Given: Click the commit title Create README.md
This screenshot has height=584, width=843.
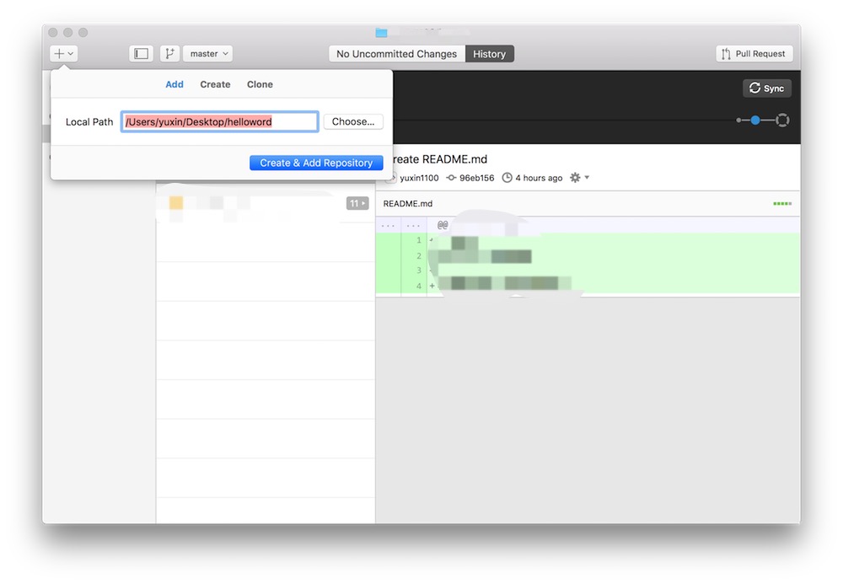Looking at the screenshot, I should 440,159.
